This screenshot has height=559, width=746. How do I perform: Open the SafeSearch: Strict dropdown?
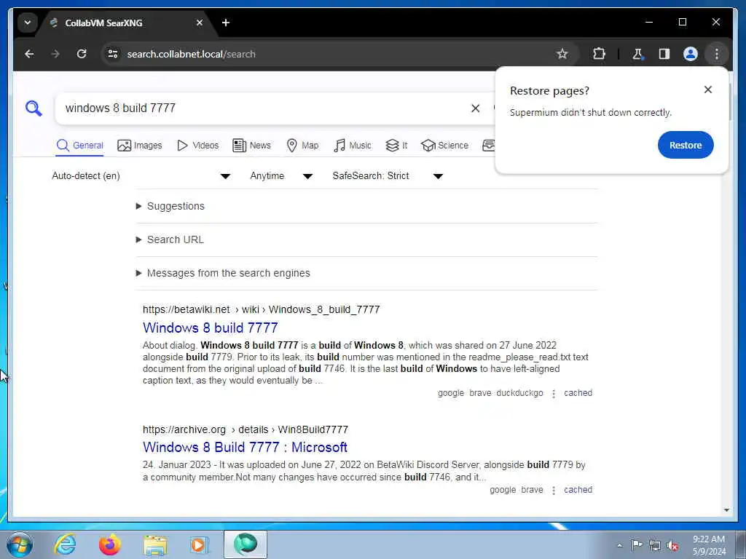coord(388,176)
